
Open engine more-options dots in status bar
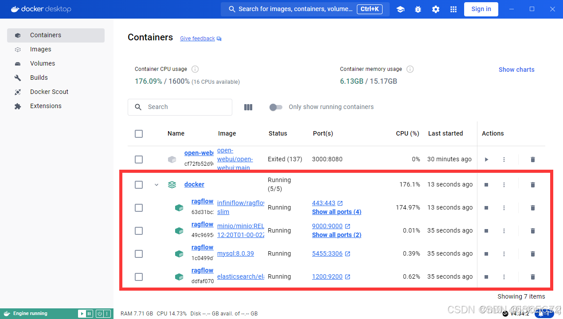coord(107,314)
